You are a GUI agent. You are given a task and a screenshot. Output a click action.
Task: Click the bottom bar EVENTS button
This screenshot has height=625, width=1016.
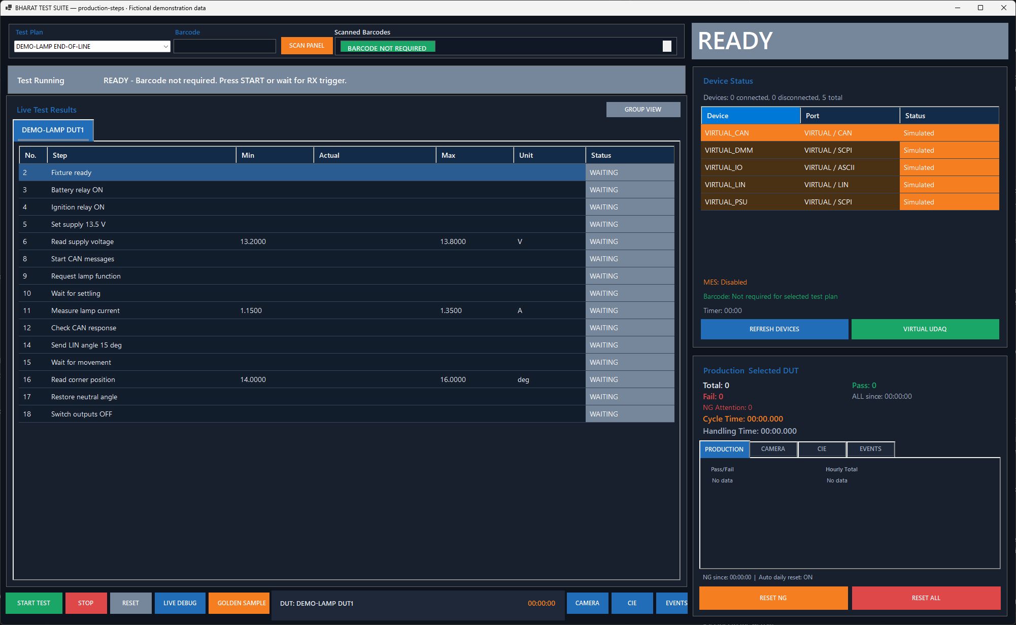click(x=672, y=603)
